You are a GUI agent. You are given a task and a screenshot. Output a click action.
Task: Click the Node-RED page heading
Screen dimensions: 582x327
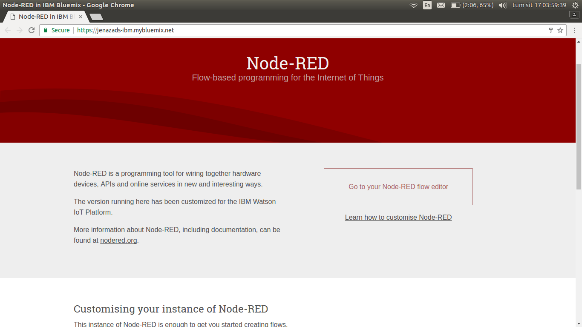[288, 63]
